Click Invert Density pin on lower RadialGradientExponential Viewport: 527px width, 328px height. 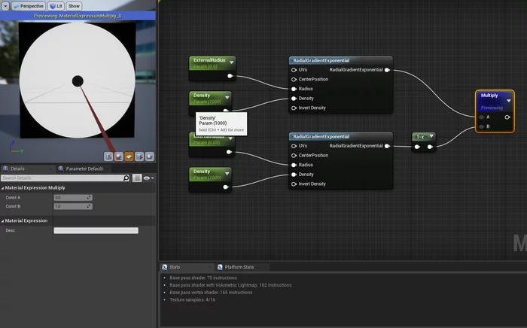(x=294, y=184)
